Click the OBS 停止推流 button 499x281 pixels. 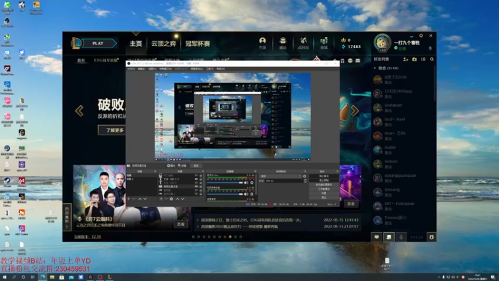click(324, 176)
